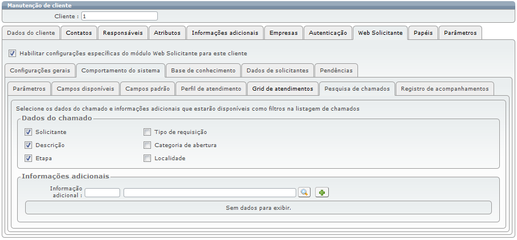
Task: Enable the Tipo de requisição checkbox
Action: (x=147, y=132)
